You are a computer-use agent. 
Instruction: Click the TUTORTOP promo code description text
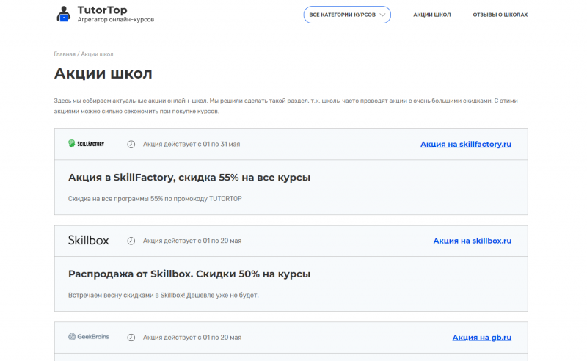click(x=155, y=198)
